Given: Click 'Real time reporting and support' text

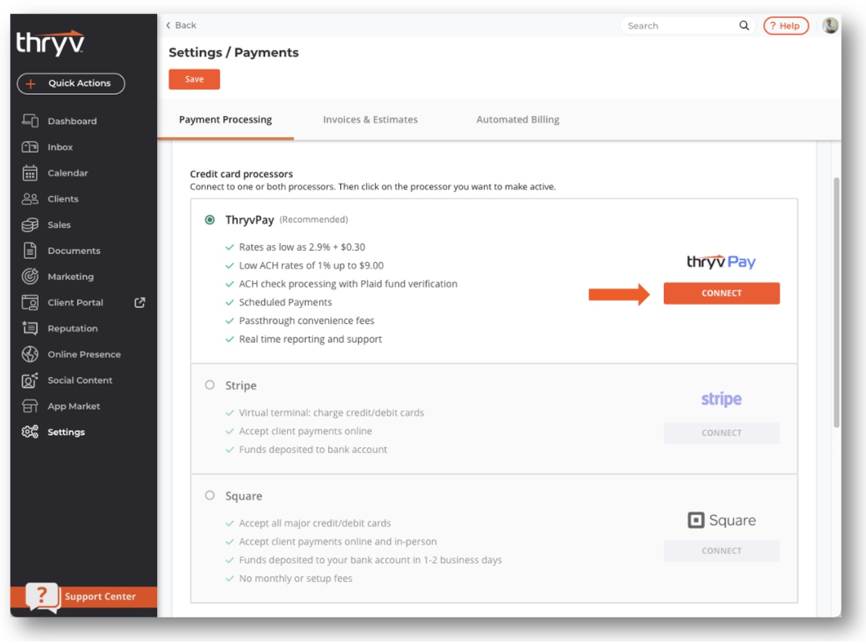Looking at the screenshot, I should click(310, 339).
